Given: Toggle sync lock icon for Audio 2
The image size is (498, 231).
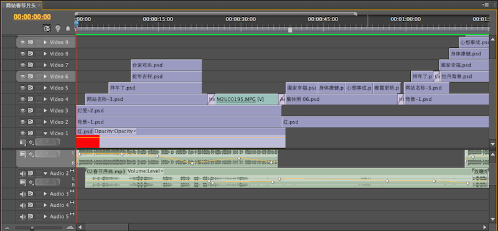Looking at the screenshot, I should click(x=31, y=174).
